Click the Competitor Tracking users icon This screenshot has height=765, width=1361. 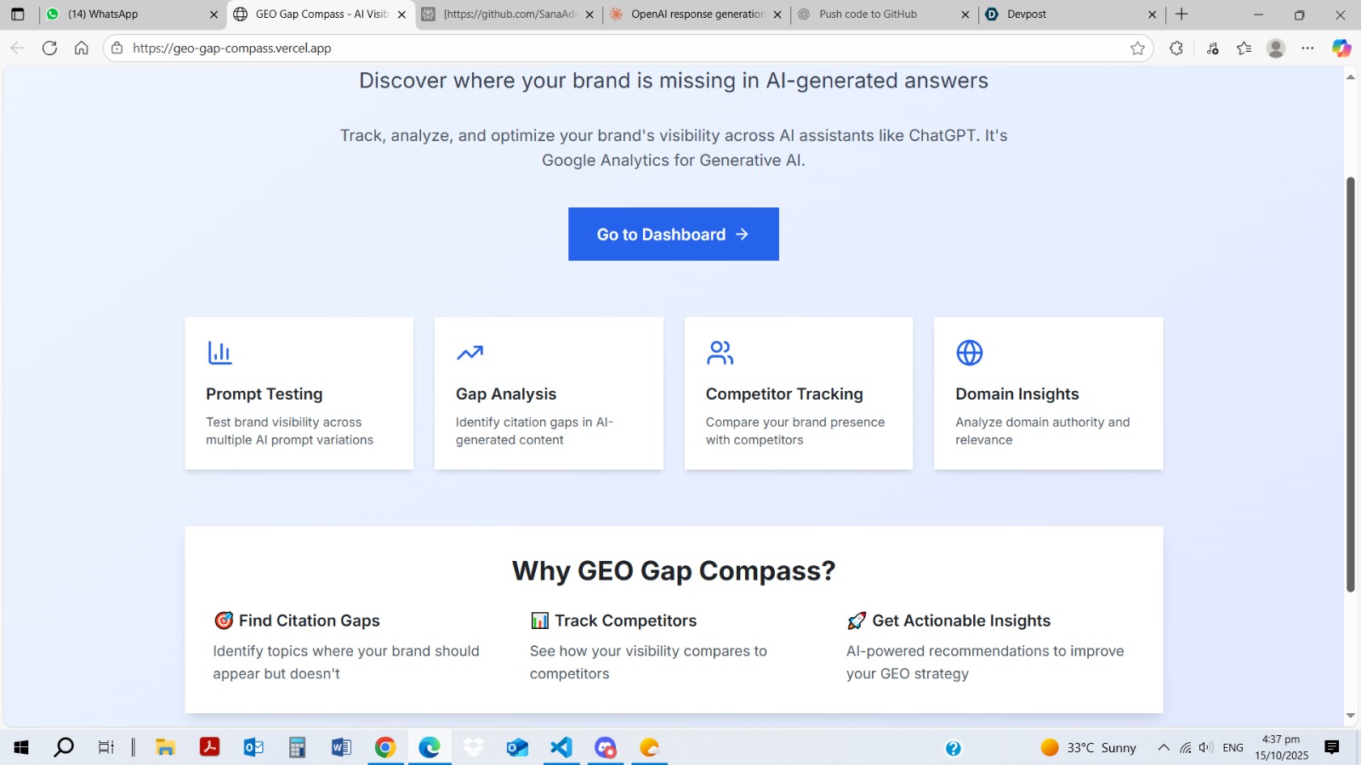coord(720,352)
